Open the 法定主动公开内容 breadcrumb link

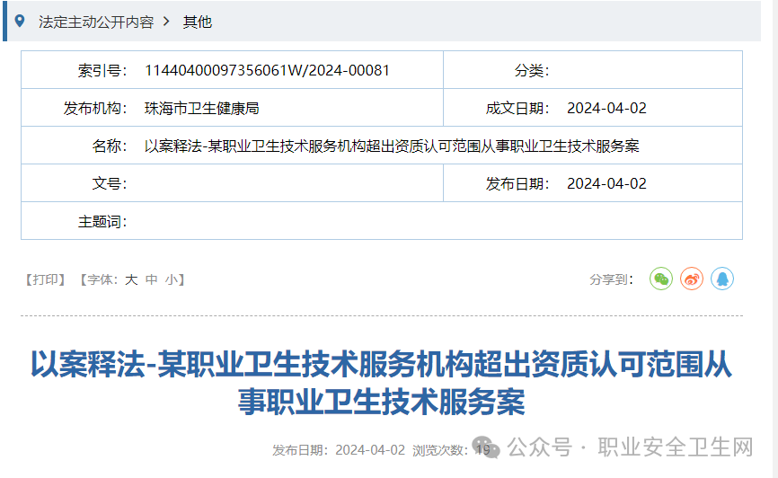click(96, 22)
